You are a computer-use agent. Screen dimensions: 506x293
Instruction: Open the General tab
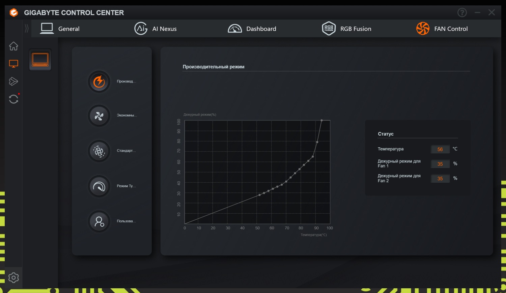[x=60, y=29]
